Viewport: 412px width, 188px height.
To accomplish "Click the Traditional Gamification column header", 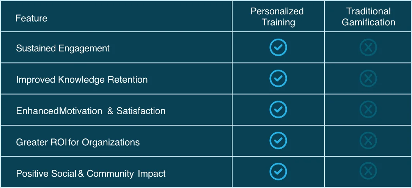I will (368, 17).
